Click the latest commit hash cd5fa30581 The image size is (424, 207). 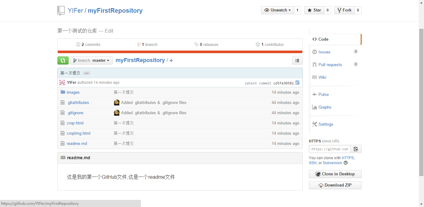[283, 83]
